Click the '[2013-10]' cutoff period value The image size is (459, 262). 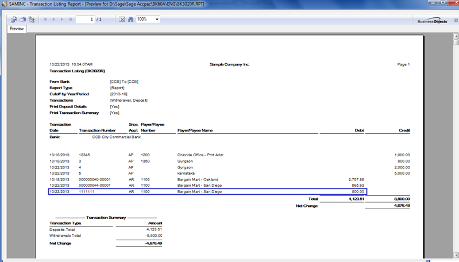click(119, 94)
